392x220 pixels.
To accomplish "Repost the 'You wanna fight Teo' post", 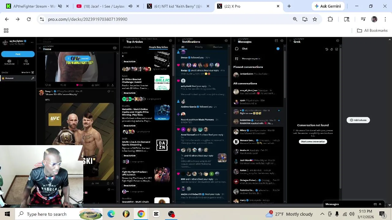I will (x=62, y=85).
